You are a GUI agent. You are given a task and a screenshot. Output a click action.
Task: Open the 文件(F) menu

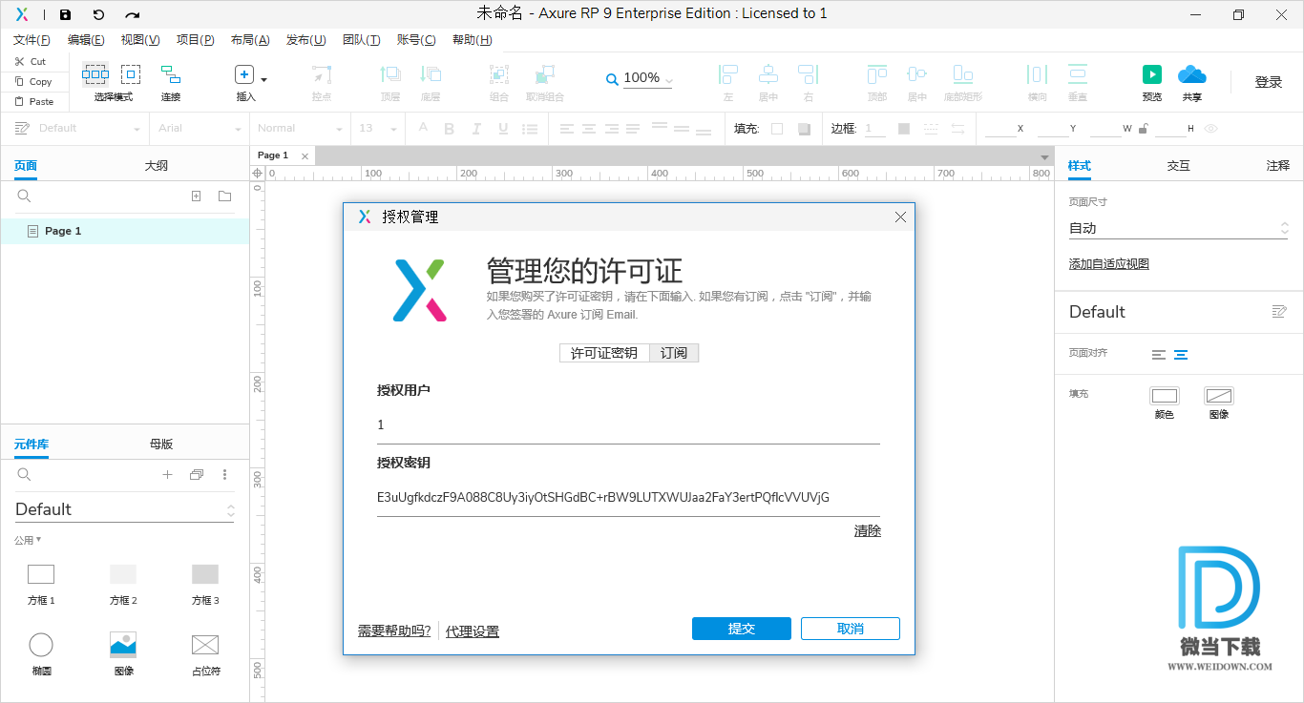(x=32, y=40)
